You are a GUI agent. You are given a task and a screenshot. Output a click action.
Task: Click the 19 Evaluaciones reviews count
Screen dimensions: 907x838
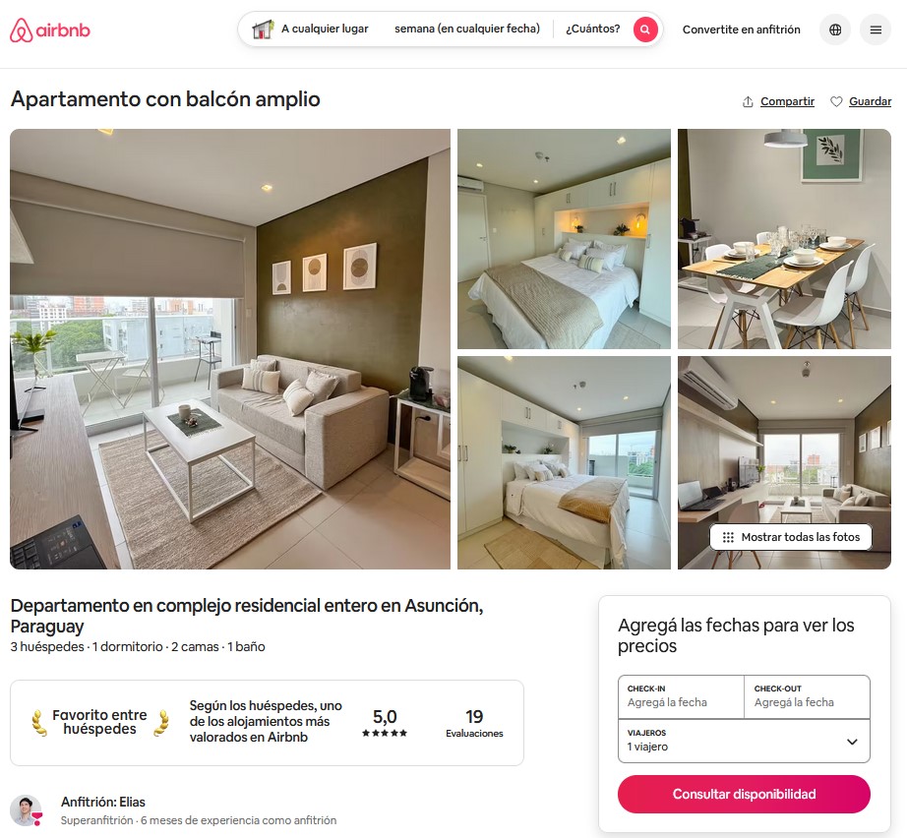pos(474,723)
